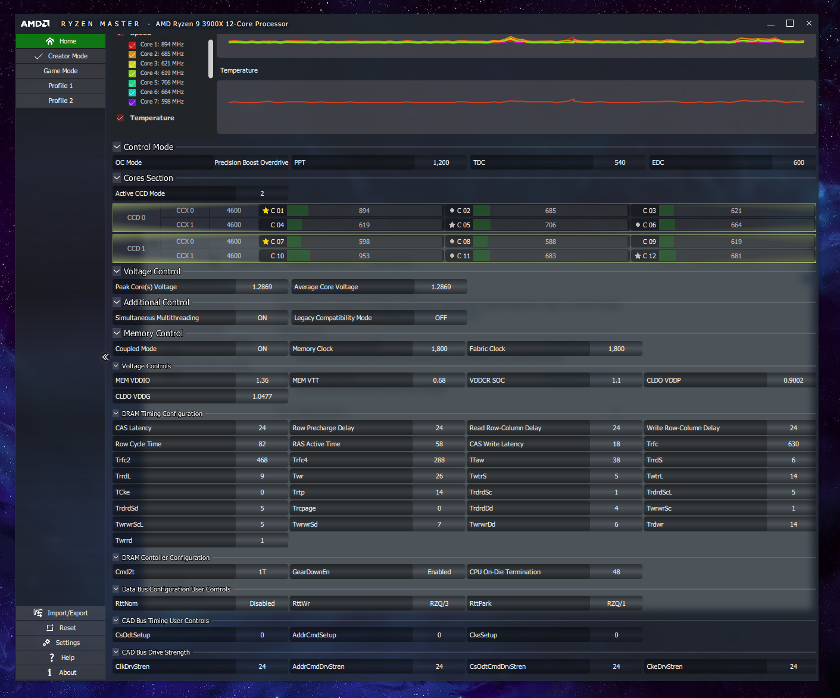Image resolution: width=840 pixels, height=698 pixels.
Task: Switch to Game Mode profile
Action: pos(61,71)
